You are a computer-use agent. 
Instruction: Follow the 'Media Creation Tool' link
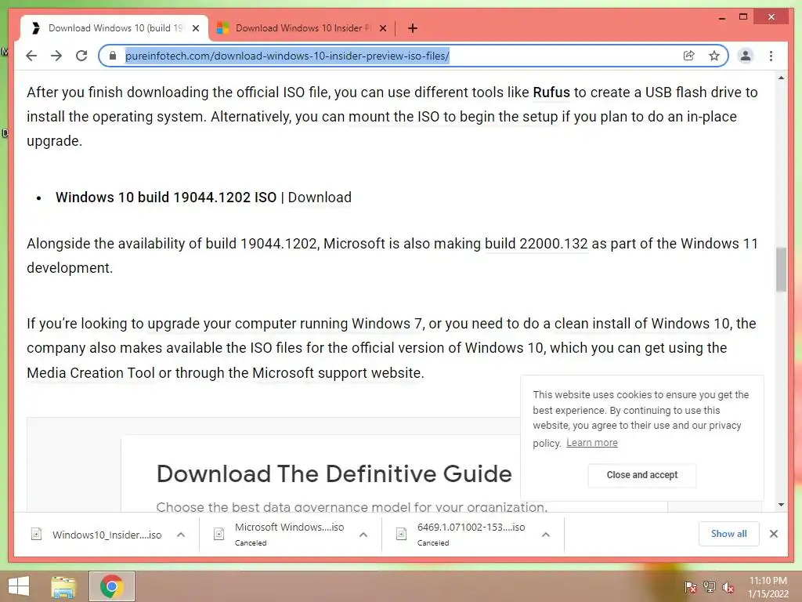click(91, 373)
